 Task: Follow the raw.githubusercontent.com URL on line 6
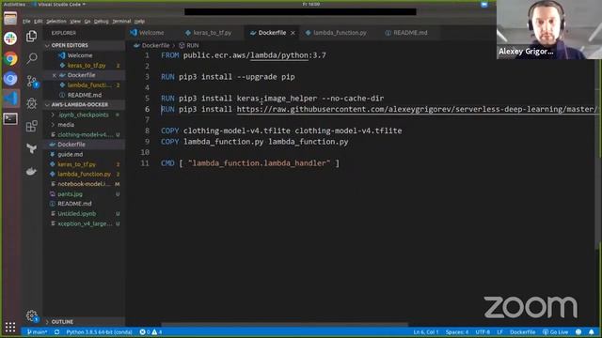417,109
